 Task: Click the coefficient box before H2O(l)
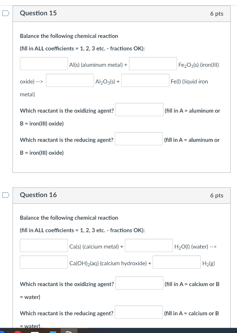click(x=148, y=245)
